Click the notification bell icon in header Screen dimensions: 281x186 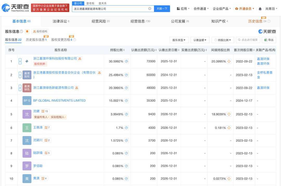(x=260, y=9)
